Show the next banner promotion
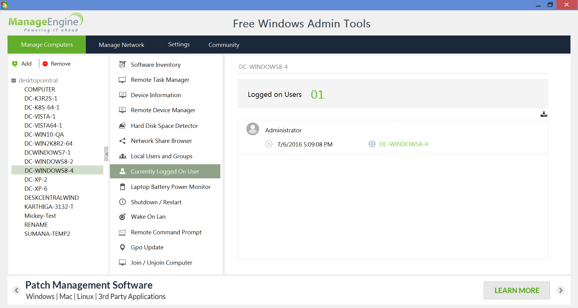Screen dimensions: 578x308 click(561, 290)
